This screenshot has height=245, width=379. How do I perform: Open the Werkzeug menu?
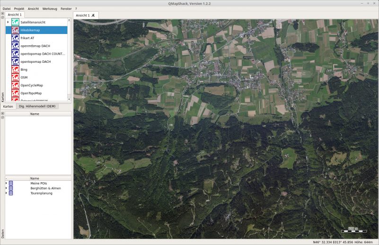point(50,9)
